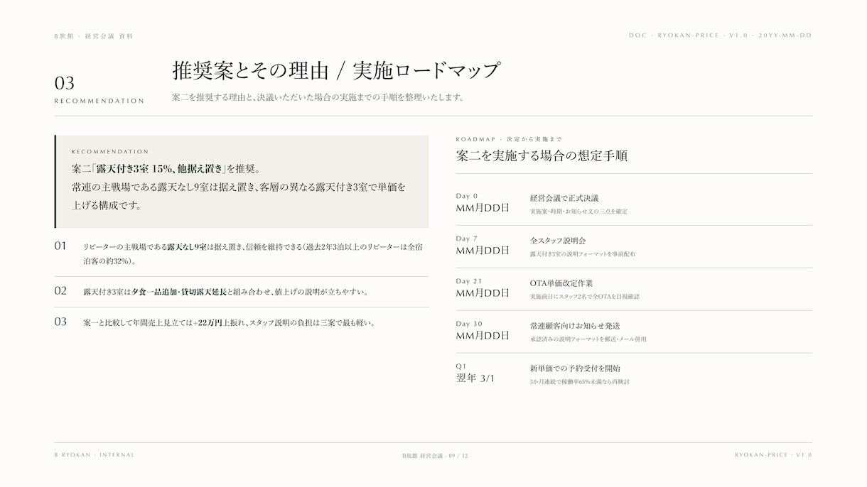Click the line ending "泊客の約32%)。"
Viewport: 867px width, 487px height.
coord(109,261)
